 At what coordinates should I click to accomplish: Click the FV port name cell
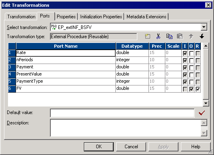point(65,89)
